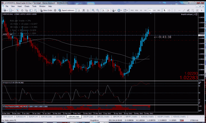Draw a horizontal line tool
Image resolution: width=206 pixels, height=123 pixels.
click(179, 10)
